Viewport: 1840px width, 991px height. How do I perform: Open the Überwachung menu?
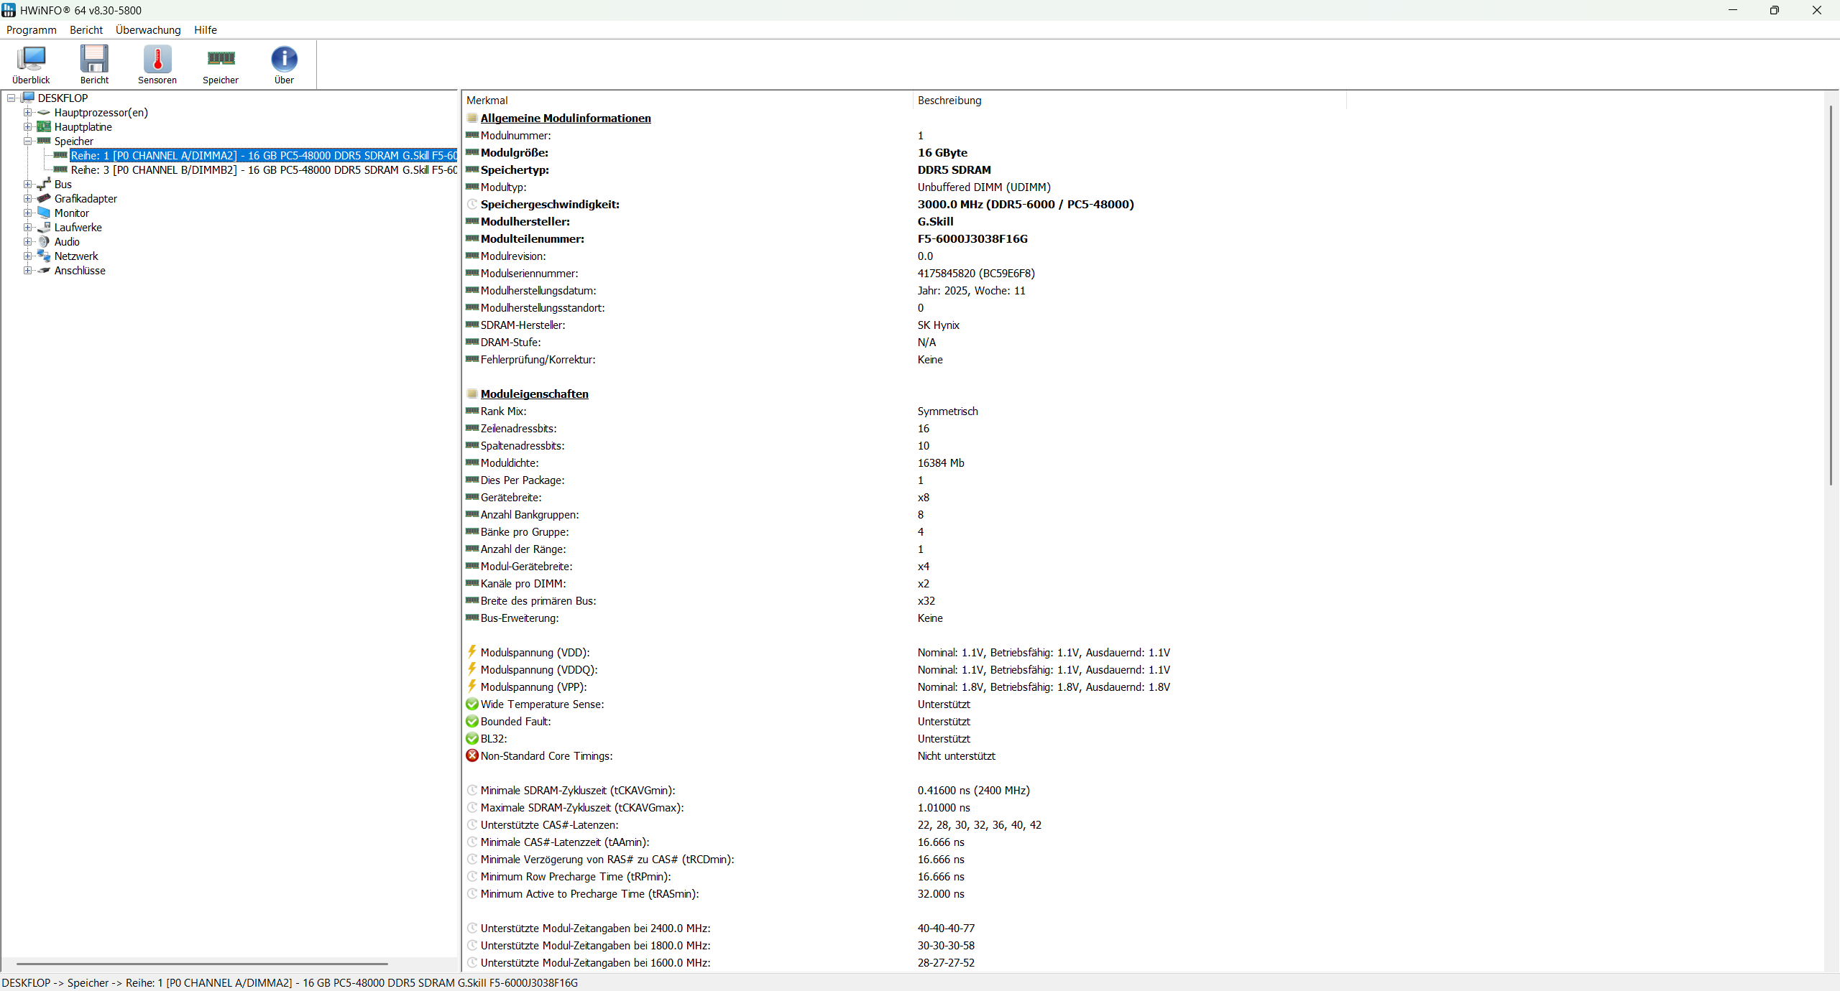click(148, 30)
